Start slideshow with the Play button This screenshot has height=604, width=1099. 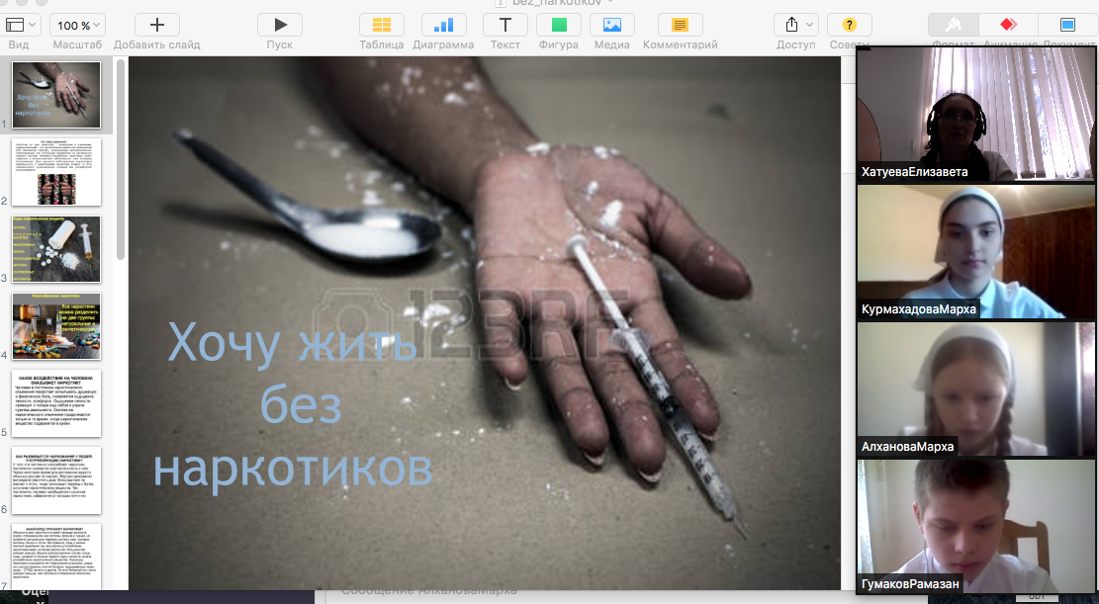280,25
